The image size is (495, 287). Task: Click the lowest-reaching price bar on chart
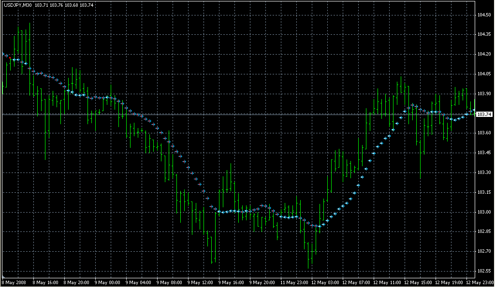click(308, 255)
